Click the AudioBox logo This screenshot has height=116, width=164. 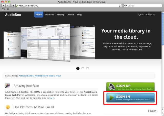tap(13, 15)
